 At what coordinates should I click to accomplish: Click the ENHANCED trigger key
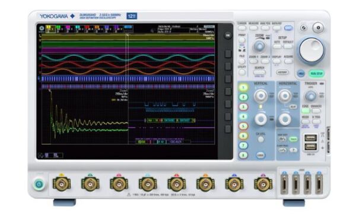coord(316,110)
